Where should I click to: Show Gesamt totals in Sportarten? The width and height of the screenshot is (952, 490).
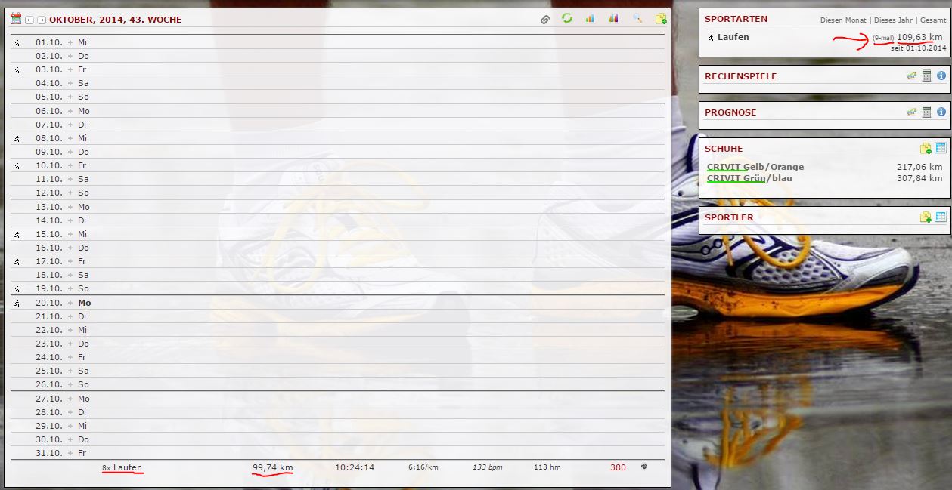932,20
